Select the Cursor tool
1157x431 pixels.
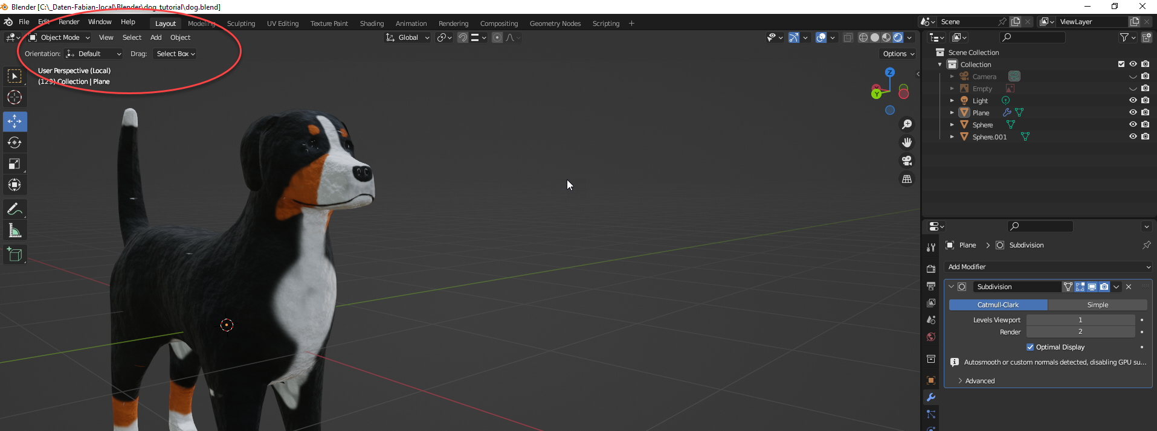15,97
